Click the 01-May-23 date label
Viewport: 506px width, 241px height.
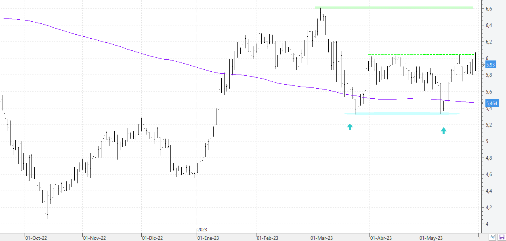[431, 238]
